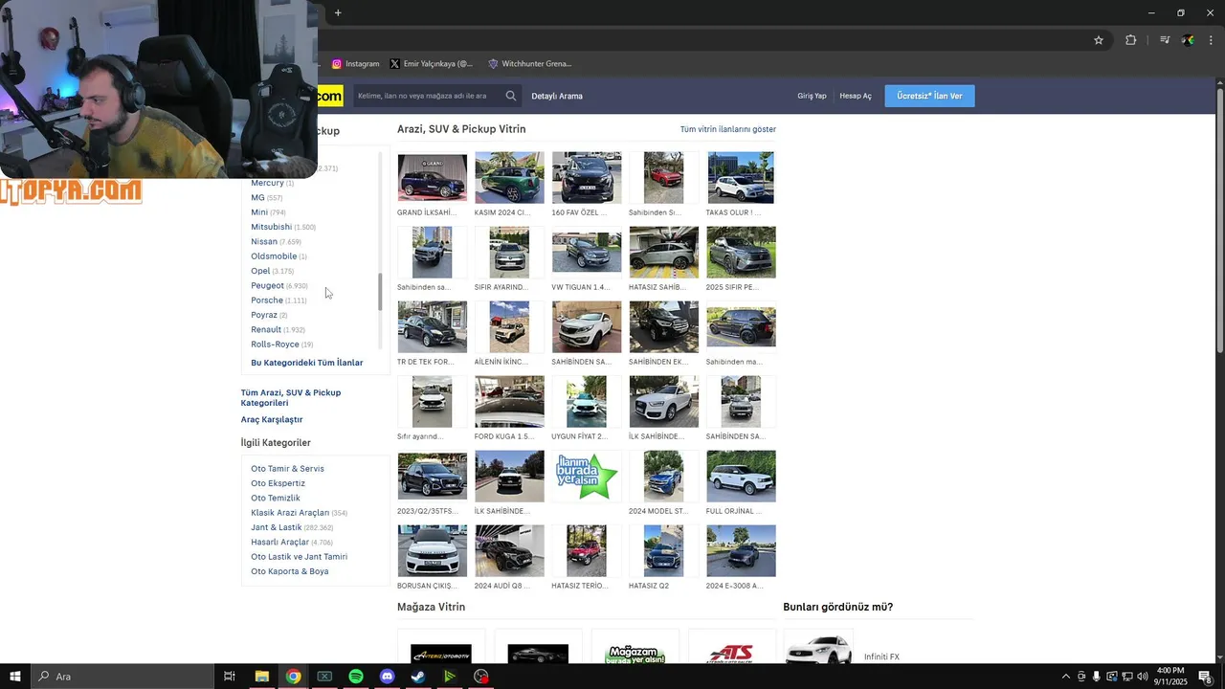Open the VW TIGUAN 1.4... listing thumbnail
1225x689 pixels.
[x=587, y=252]
